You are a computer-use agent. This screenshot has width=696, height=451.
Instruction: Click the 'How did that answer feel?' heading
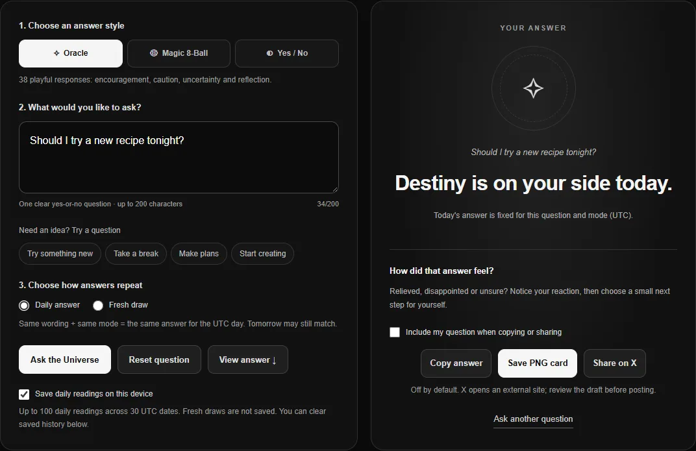441,271
